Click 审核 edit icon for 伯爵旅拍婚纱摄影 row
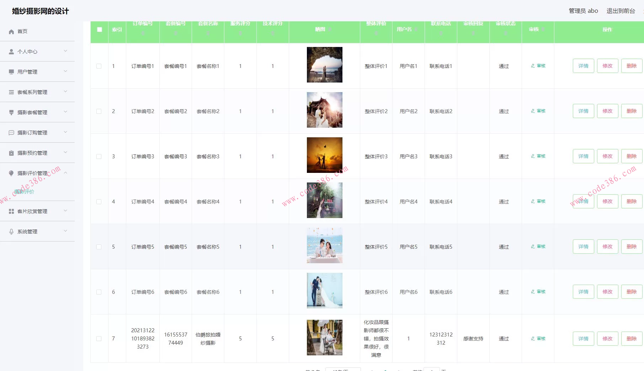Screen dimensions: 644x371 [533, 339]
